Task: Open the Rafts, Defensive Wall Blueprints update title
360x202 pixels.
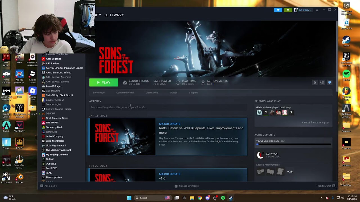Action: pyautogui.click(x=201, y=130)
